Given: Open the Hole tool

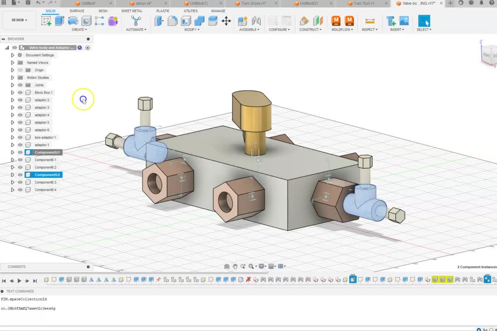Looking at the screenshot, I should pos(86,21).
